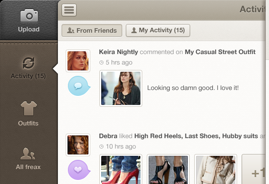Open the Activity (15) sidebar section

pos(28,68)
